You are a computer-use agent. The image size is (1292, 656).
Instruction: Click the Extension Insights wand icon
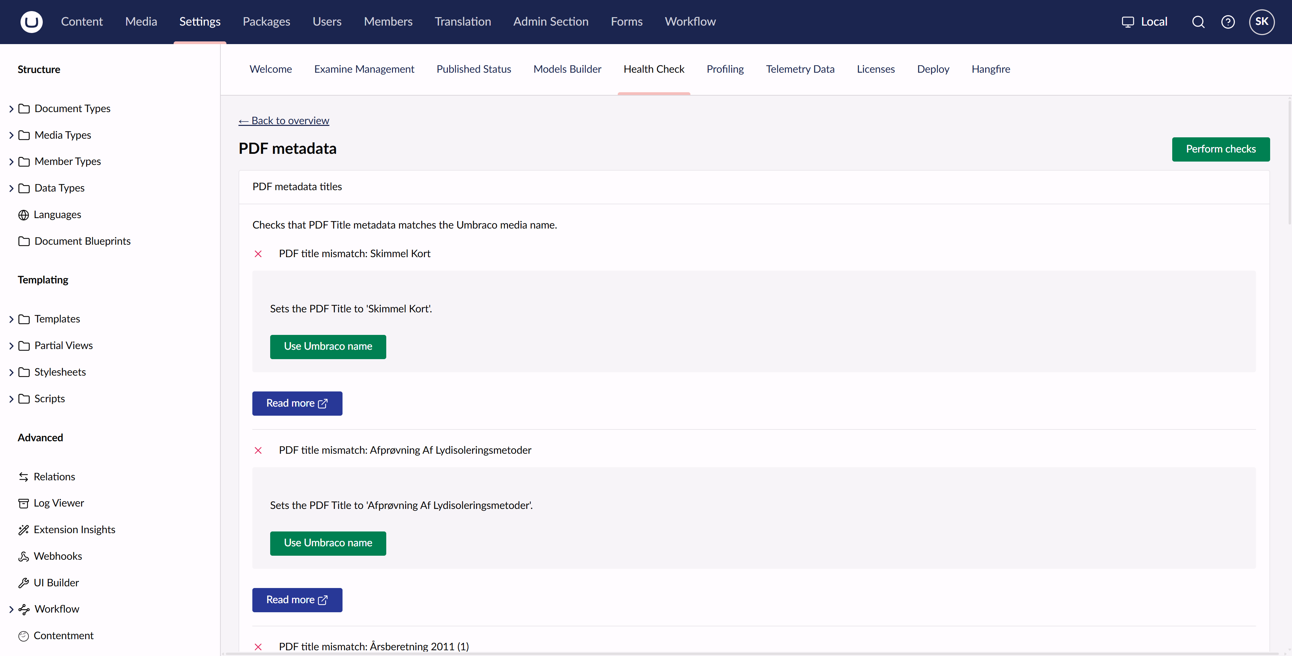click(x=24, y=529)
